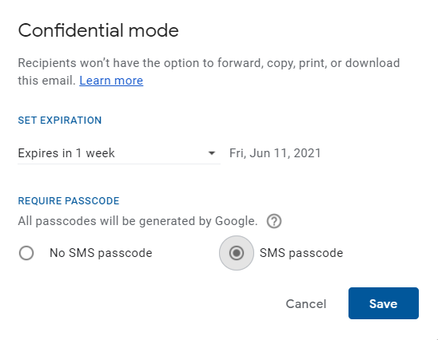This screenshot has width=438, height=340.
Task: Click the word 'download' in the description
Action: pyautogui.click(x=372, y=63)
